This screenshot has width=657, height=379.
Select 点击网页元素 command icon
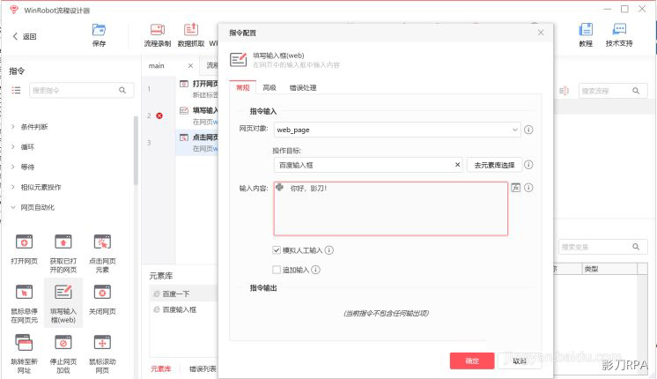(102, 242)
